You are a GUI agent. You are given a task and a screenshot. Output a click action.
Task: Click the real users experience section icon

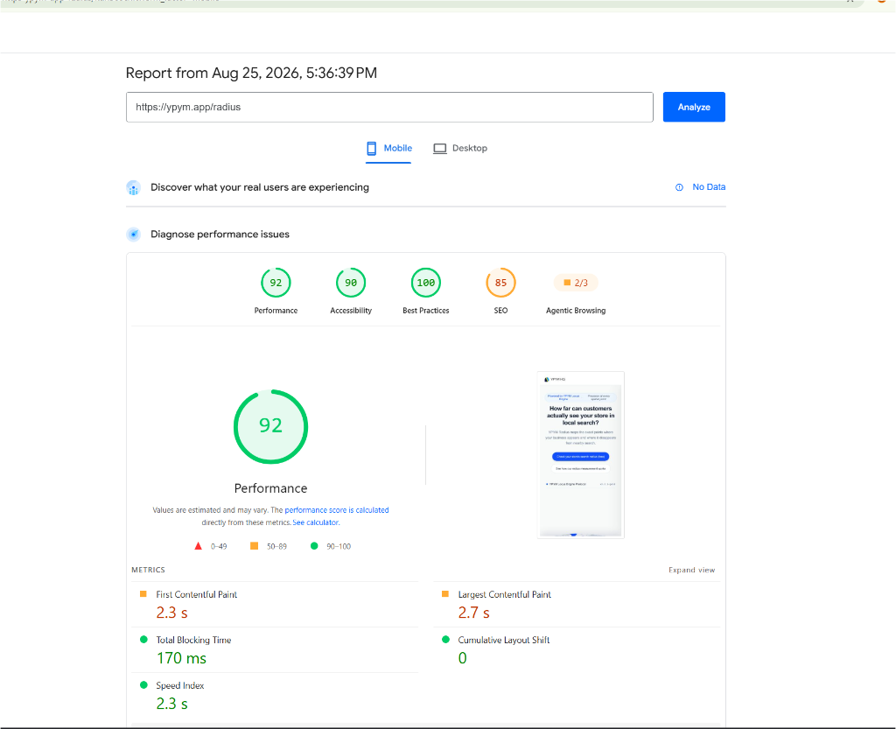[x=133, y=187]
